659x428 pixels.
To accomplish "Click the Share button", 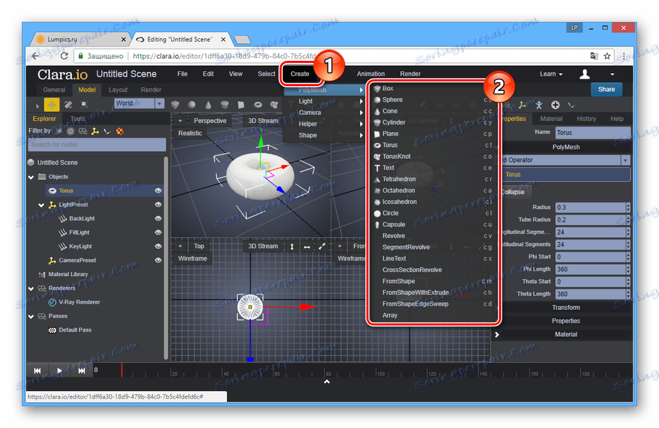I will click(x=606, y=90).
